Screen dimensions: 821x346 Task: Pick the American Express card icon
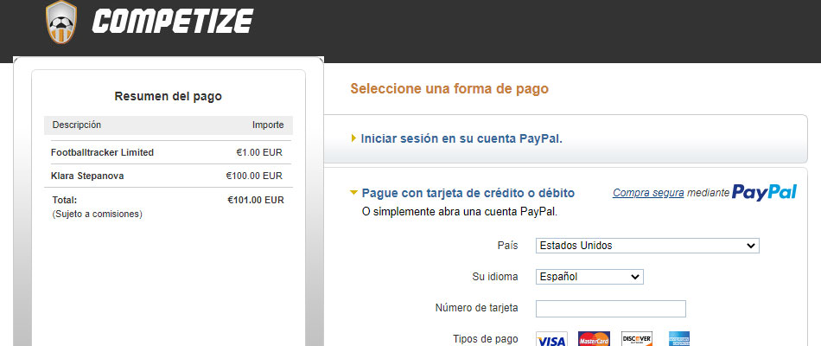(678, 338)
